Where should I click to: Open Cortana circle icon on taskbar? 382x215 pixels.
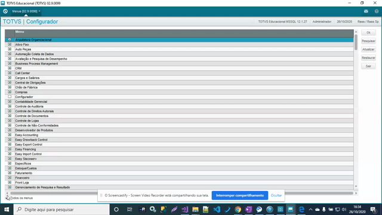116,210
